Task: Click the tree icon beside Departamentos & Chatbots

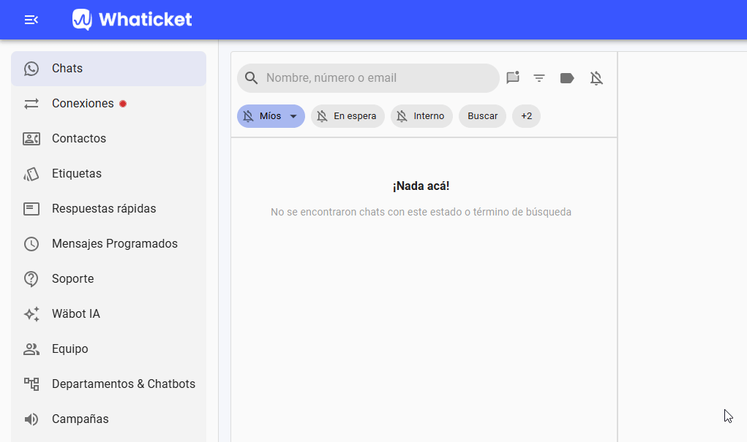Action: click(31, 384)
